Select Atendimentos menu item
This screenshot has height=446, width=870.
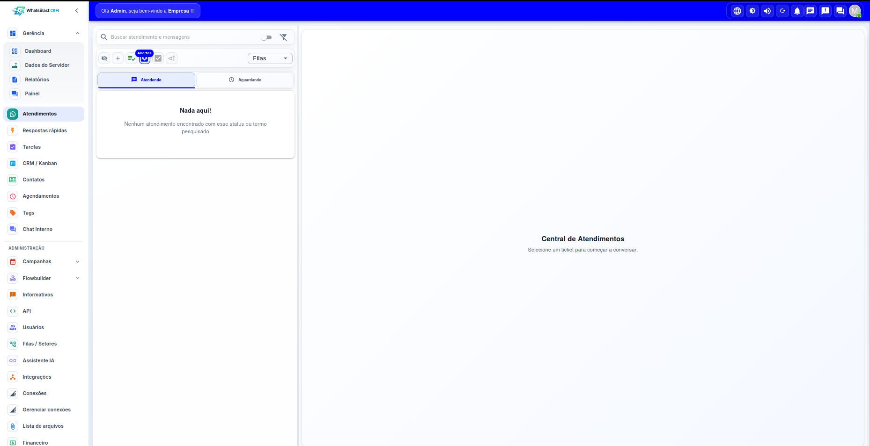coord(44,114)
